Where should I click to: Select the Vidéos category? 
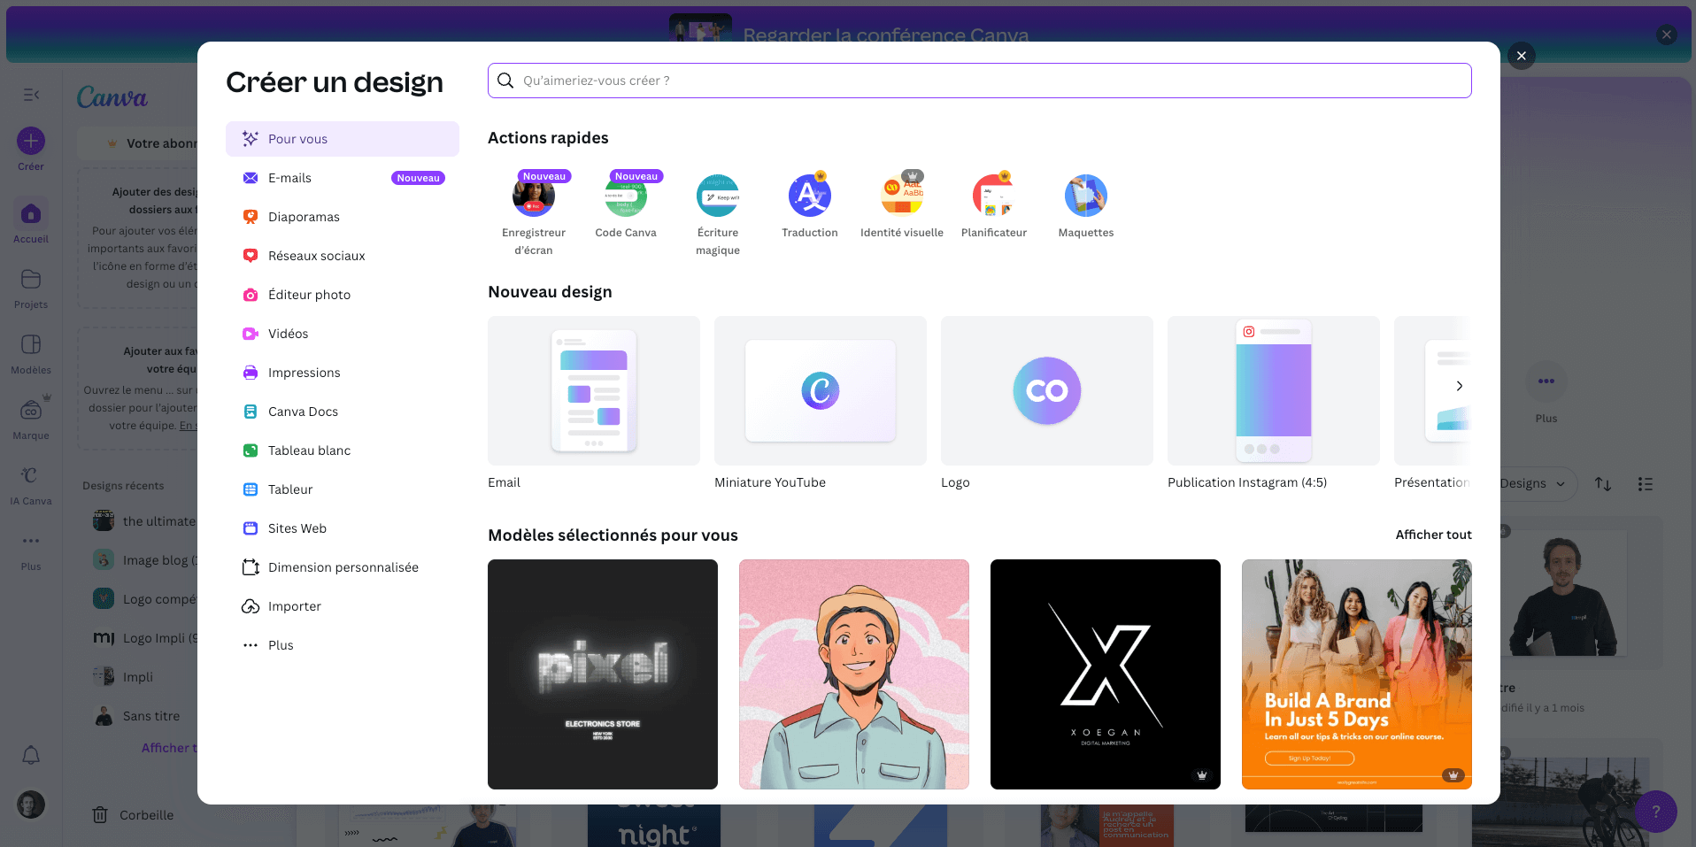pyautogui.click(x=343, y=334)
